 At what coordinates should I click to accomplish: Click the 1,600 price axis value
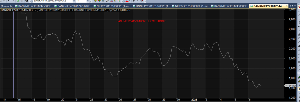tap(292, 78)
